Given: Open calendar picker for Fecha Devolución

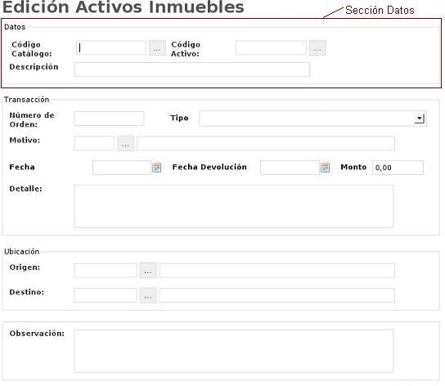Looking at the screenshot, I should [x=325, y=168].
